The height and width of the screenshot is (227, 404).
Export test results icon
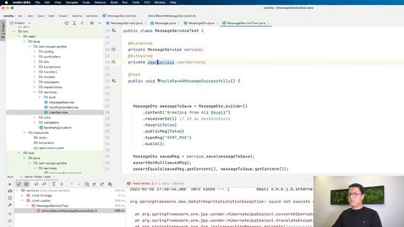[x=102, y=184]
